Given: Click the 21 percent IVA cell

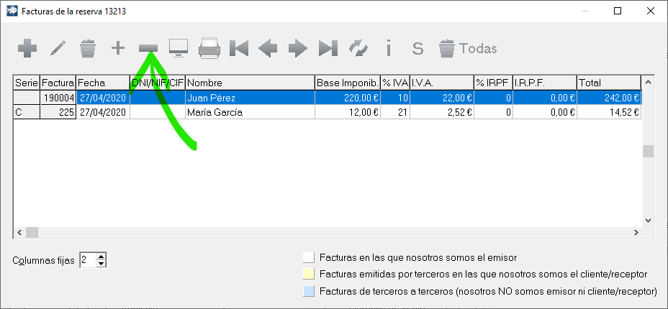Looking at the screenshot, I should pyautogui.click(x=395, y=113).
